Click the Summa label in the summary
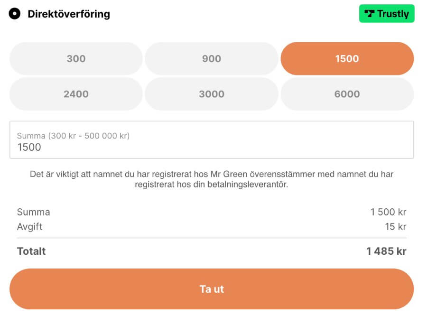The height and width of the screenshot is (315, 427). [x=34, y=212]
